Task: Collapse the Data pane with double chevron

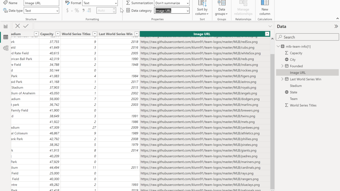Action: pyautogui.click(x=336, y=26)
